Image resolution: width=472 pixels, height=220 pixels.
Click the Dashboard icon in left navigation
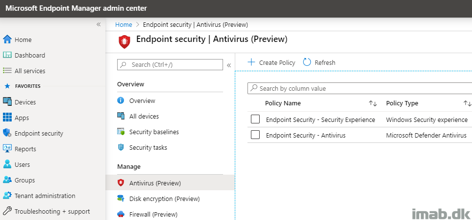pyautogui.click(x=7, y=55)
